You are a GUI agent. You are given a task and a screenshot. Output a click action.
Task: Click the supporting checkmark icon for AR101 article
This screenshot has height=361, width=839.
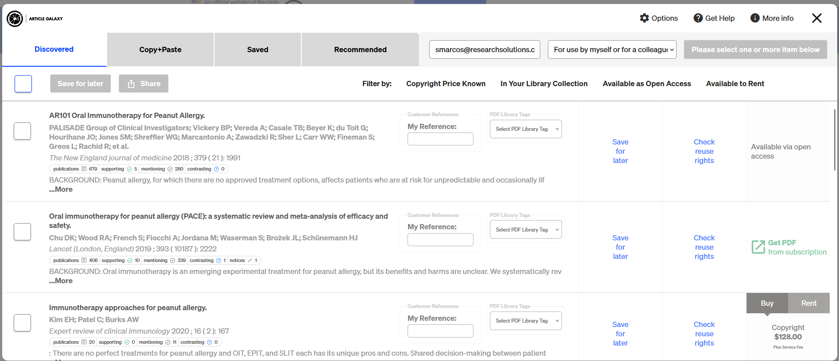pyautogui.click(x=130, y=169)
